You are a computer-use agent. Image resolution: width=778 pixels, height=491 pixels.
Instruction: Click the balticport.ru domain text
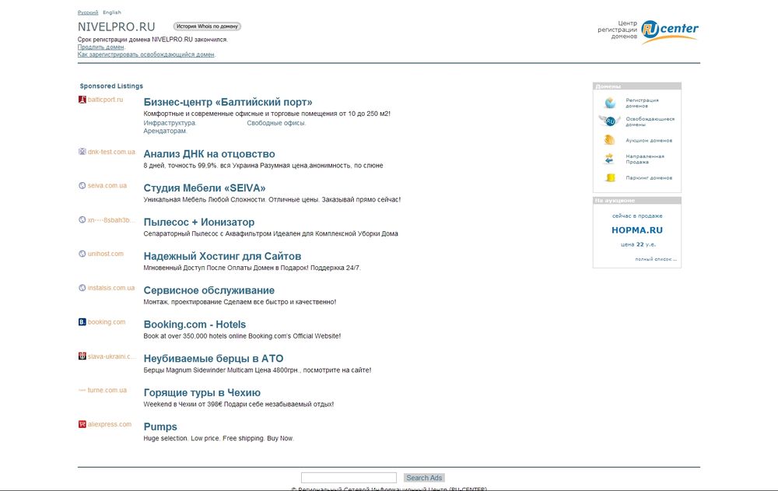105,100
